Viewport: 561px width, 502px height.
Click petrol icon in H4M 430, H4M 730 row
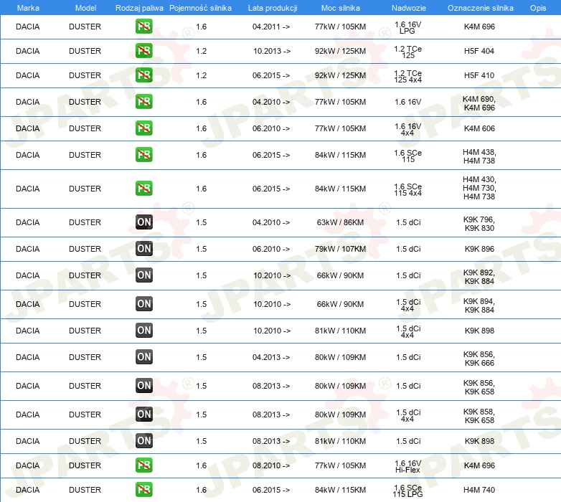tap(143, 188)
